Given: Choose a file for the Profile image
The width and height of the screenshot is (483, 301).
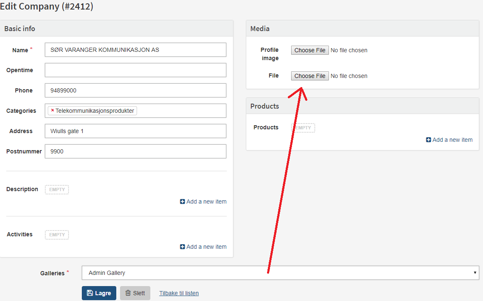Looking at the screenshot, I should point(309,50).
